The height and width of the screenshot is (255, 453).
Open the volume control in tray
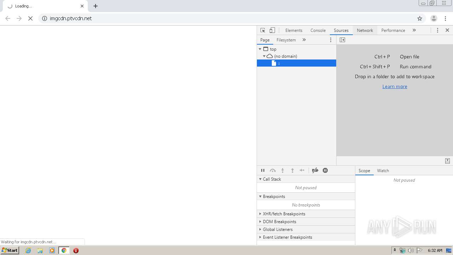pos(411,250)
